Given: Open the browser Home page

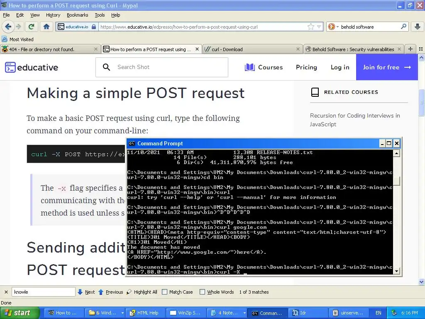Looking at the screenshot, I should (46, 27).
